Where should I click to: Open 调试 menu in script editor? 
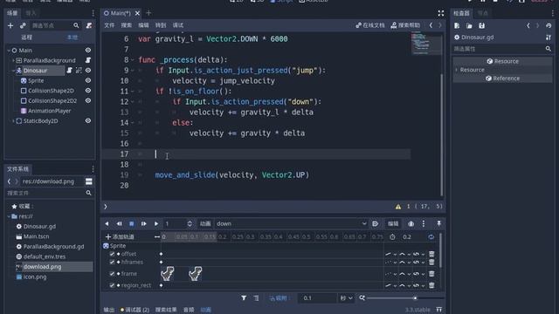point(177,25)
